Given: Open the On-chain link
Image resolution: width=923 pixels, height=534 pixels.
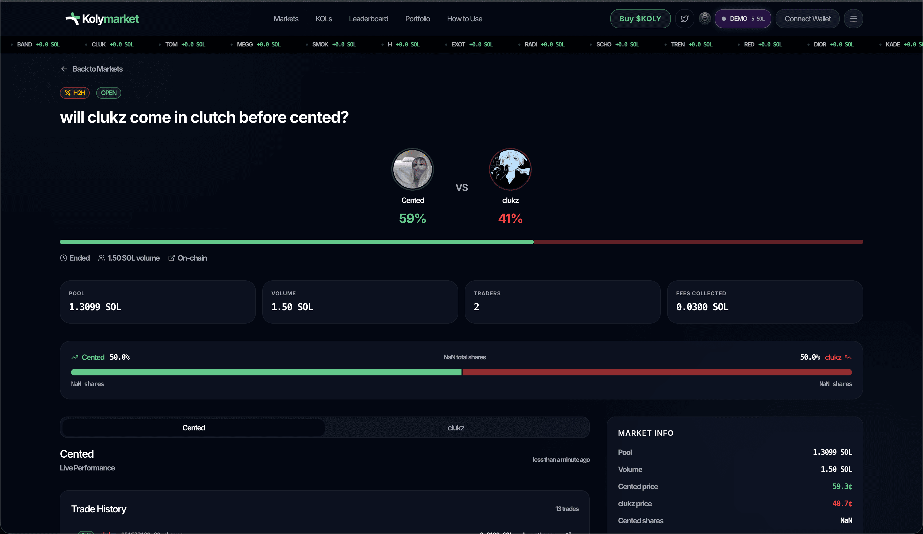Looking at the screenshot, I should pyautogui.click(x=187, y=258).
